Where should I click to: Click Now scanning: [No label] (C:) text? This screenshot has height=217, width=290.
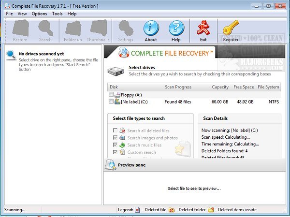tap(230, 130)
